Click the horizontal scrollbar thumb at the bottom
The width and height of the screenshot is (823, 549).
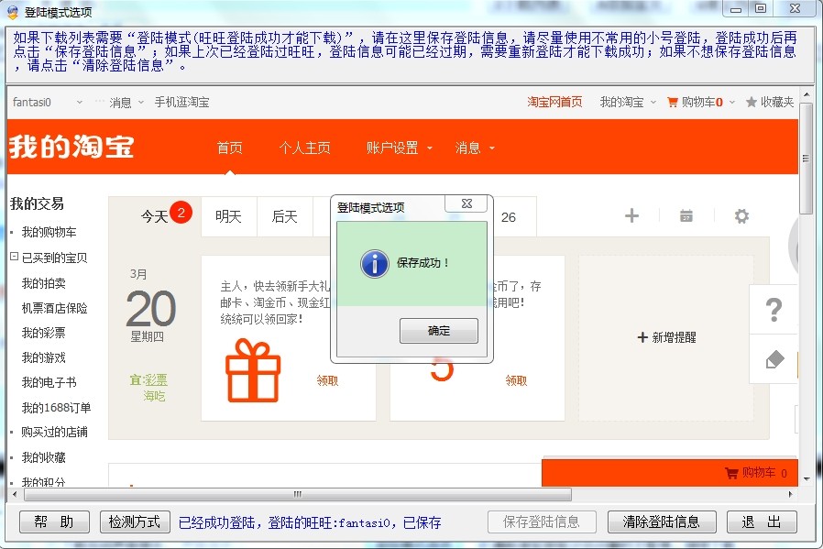289,494
